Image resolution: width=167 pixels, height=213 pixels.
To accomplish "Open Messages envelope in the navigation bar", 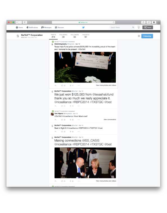I will pos(46,27).
